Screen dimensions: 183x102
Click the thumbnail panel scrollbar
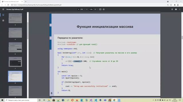point(28,31)
